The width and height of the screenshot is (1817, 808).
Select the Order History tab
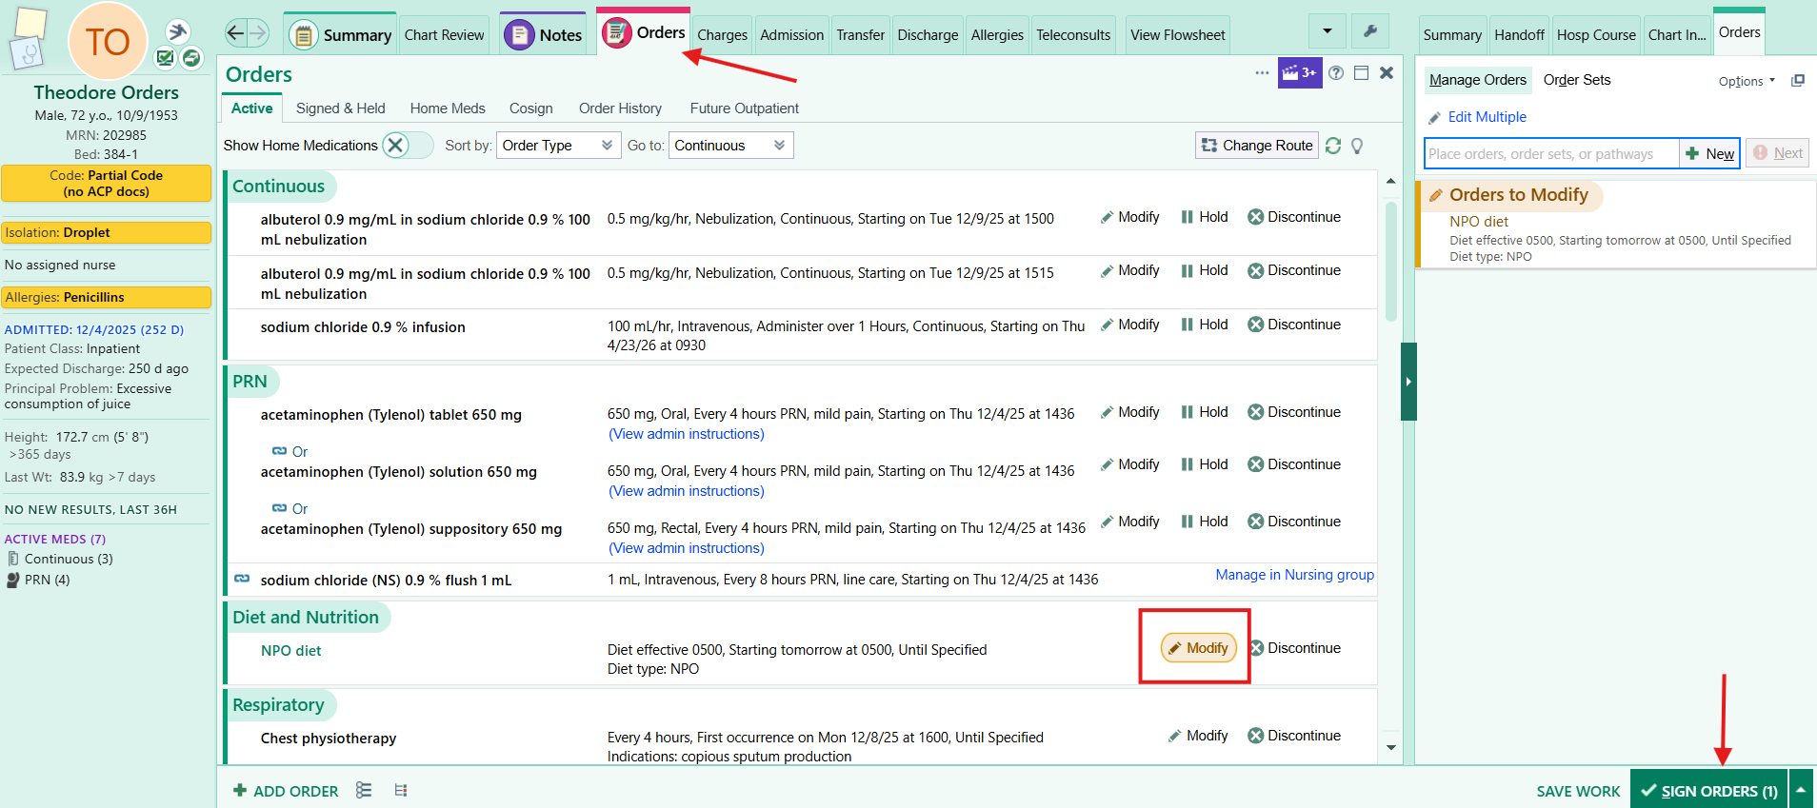[x=620, y=108]
